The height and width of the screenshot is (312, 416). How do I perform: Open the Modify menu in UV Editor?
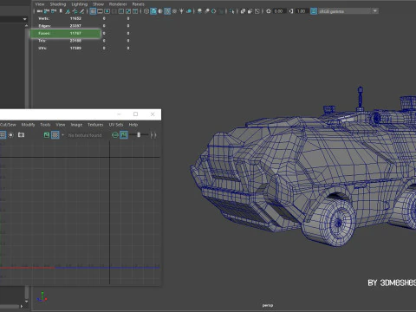point(28,125)
